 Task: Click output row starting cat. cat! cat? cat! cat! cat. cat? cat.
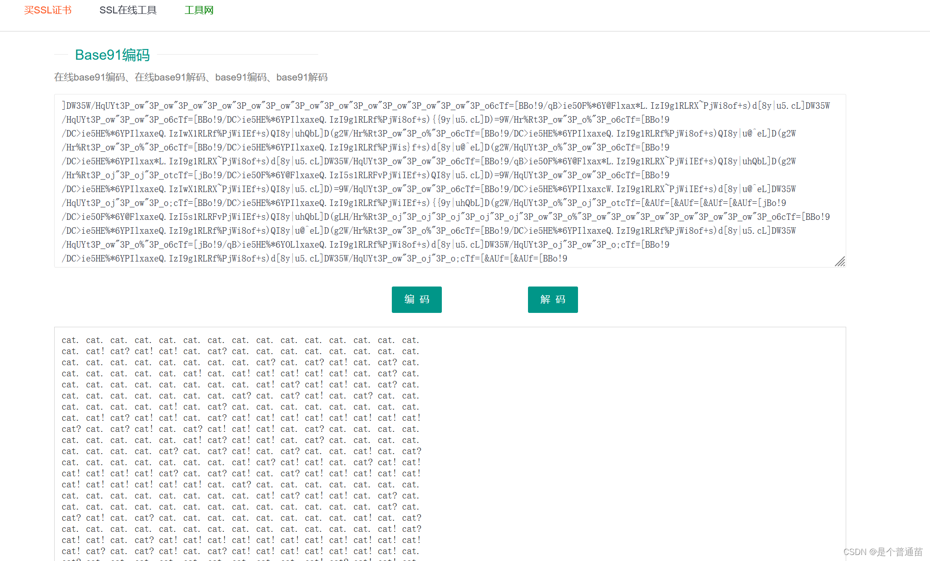pos(240,352)
